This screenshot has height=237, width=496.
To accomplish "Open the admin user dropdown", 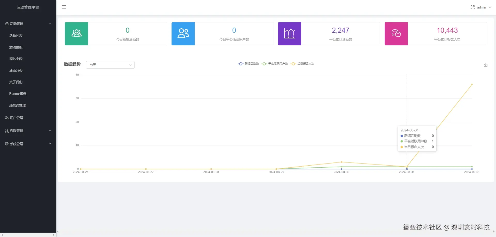I will 484,7.
